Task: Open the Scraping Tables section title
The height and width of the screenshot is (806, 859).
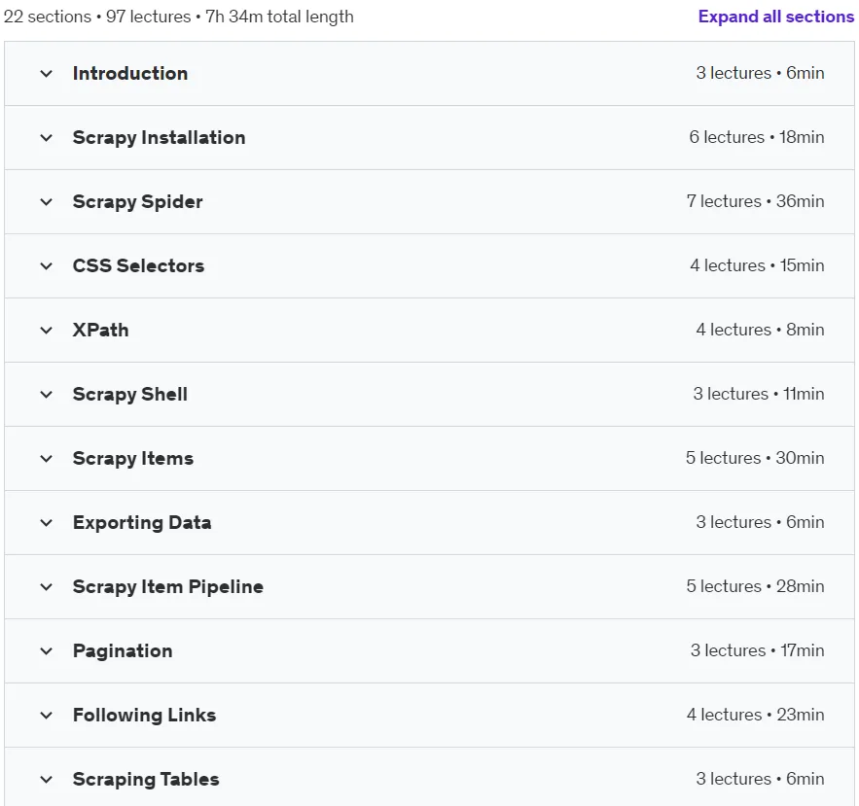Action: [x=146, y=779]
